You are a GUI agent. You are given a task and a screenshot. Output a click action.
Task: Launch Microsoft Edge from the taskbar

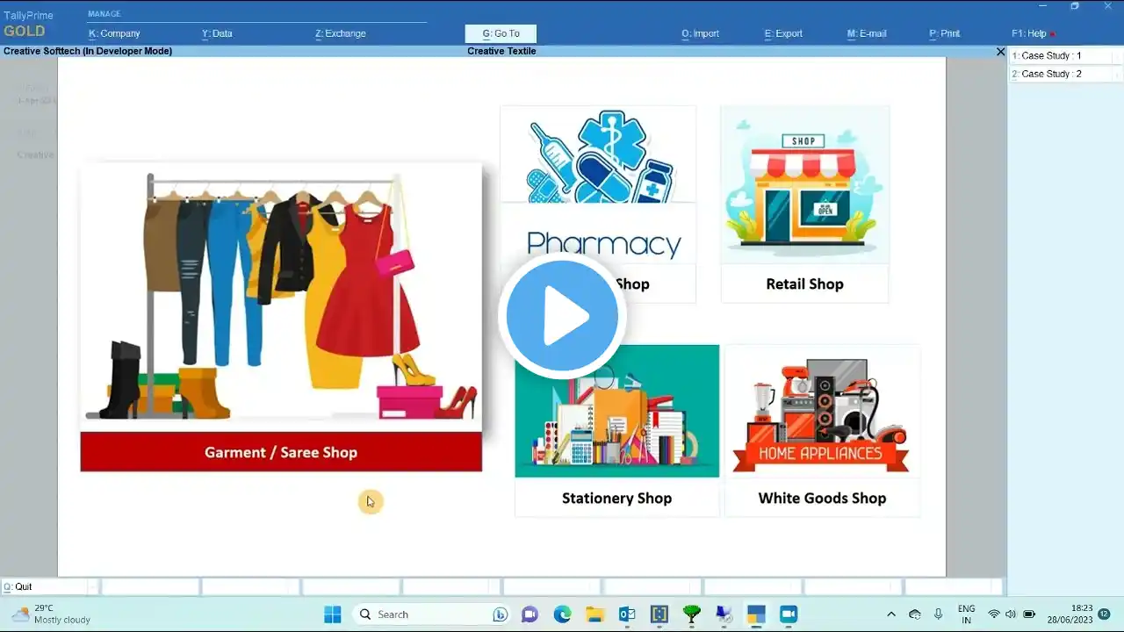pyautogui.click(x=562, y=614)
